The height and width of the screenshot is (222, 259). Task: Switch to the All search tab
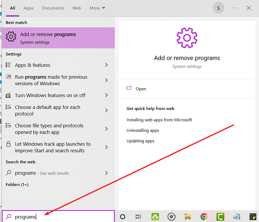click(x=13, y=8)
